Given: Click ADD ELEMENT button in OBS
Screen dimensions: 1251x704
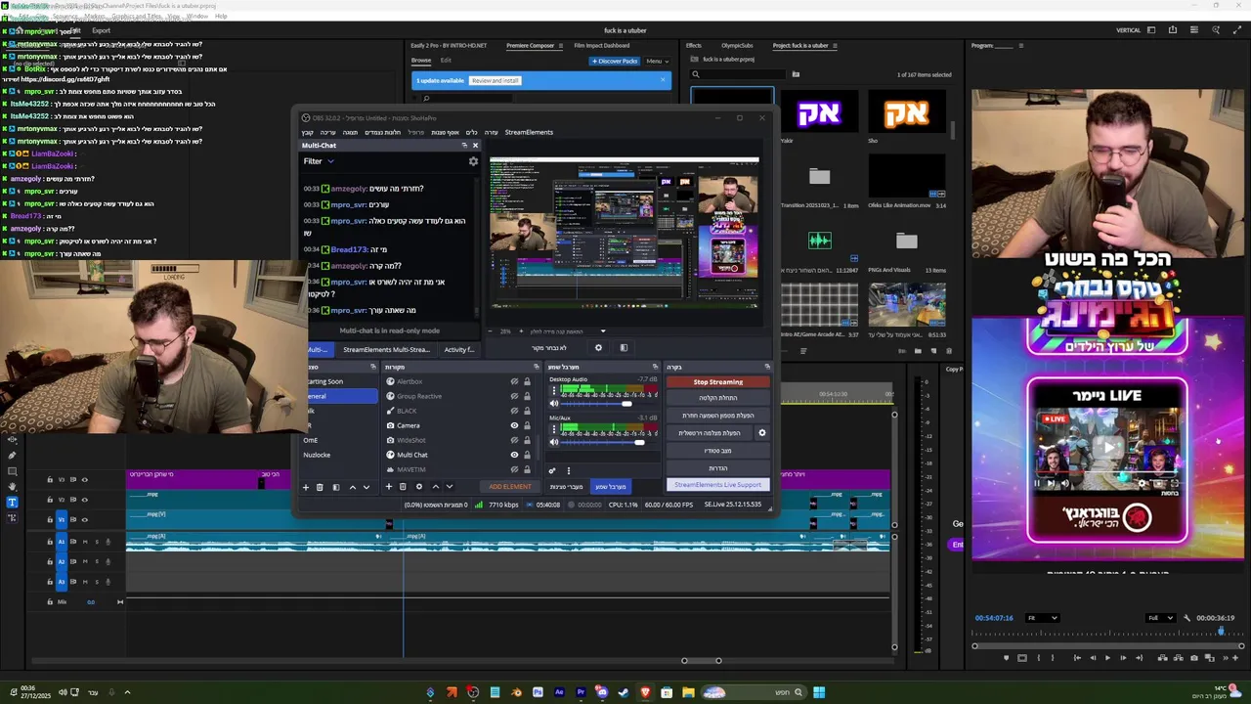Looking at the screenshot, I should point(510,487).
